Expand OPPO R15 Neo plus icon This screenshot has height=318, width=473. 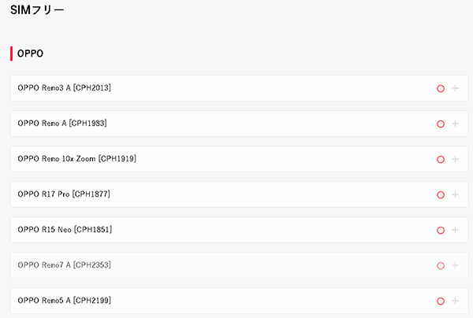point(455,230)
